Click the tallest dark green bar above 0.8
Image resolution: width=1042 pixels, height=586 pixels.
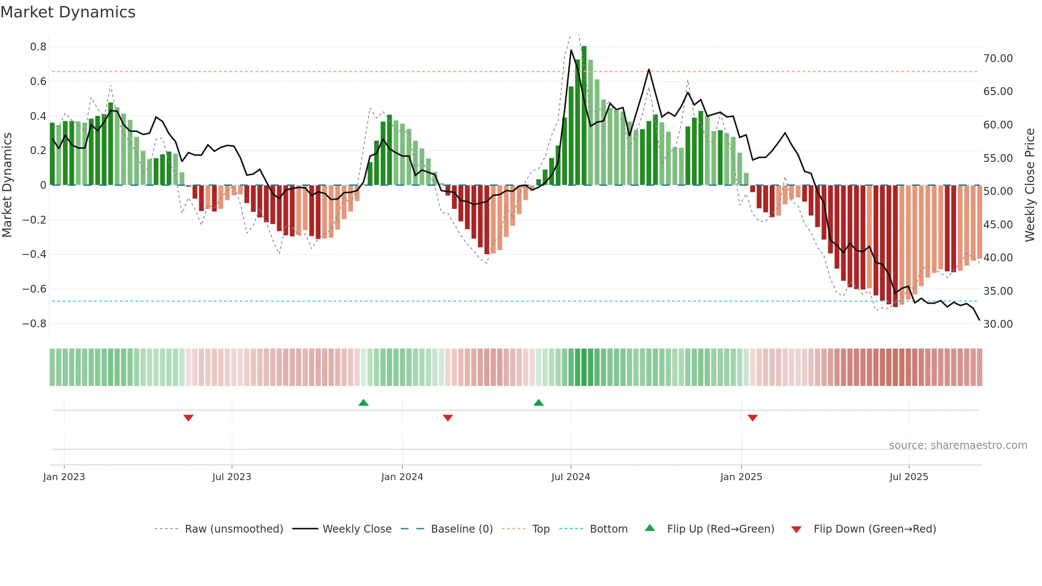pyautogui.click(x=584, y=115)
